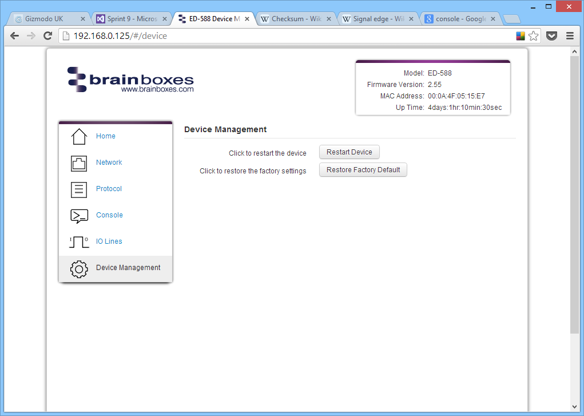Click the Restore Factory Default button
The image size is (584, 416).
click(363, 169)
